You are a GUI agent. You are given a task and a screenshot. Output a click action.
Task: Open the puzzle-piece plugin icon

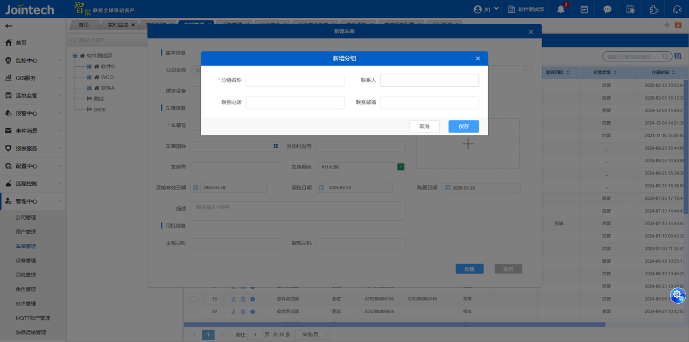(x=653, y=9)
